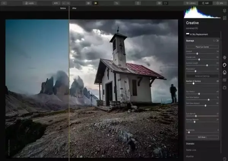228x161 pixels.
Task: Collapse the Sunrays tool header
Action: (x=190, y=41)
